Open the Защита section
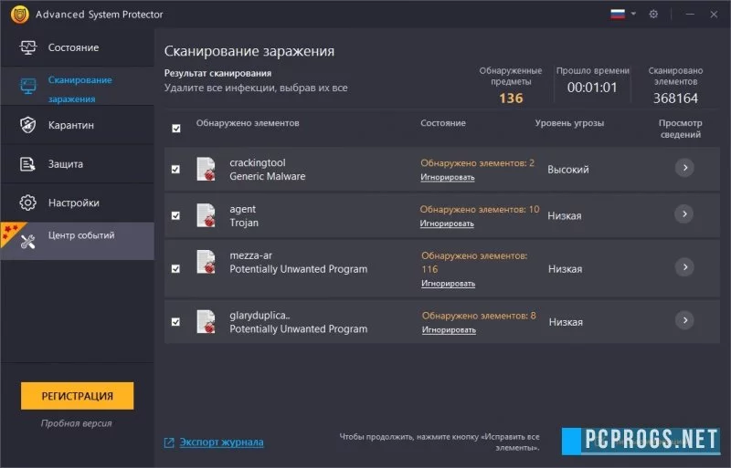731x468 pixels. 78,164
